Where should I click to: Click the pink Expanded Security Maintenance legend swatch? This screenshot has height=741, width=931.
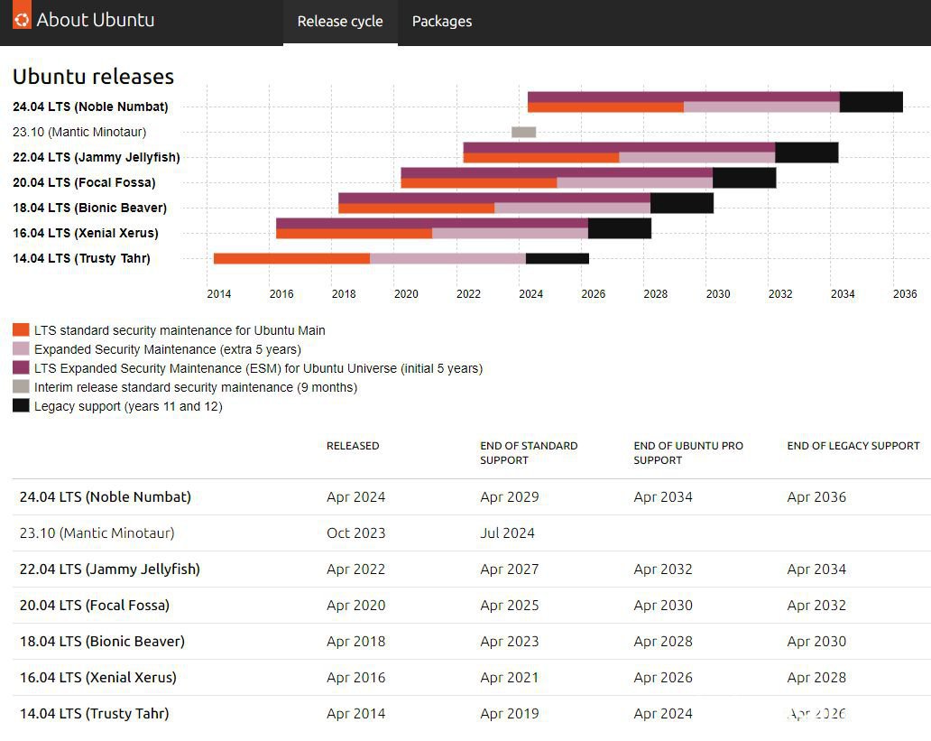[21, 348]
